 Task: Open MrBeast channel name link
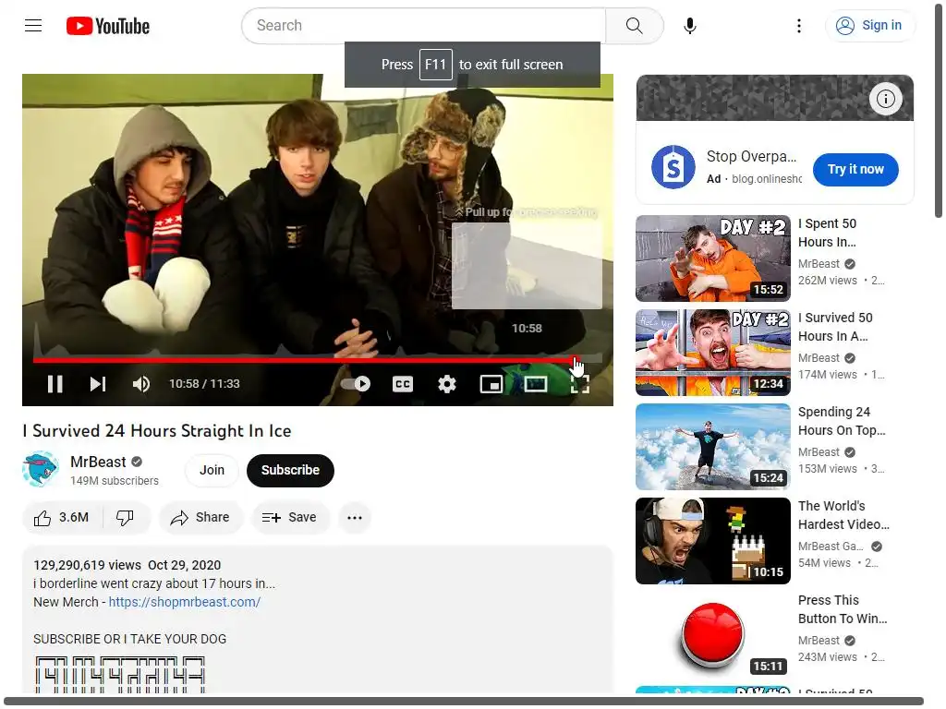coord(98,462)
